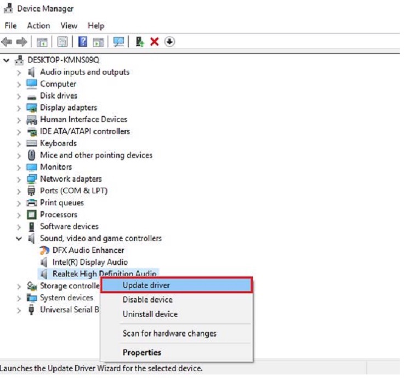Expand the Monitors category
The image size is (414, 381).
click(19, 167)
